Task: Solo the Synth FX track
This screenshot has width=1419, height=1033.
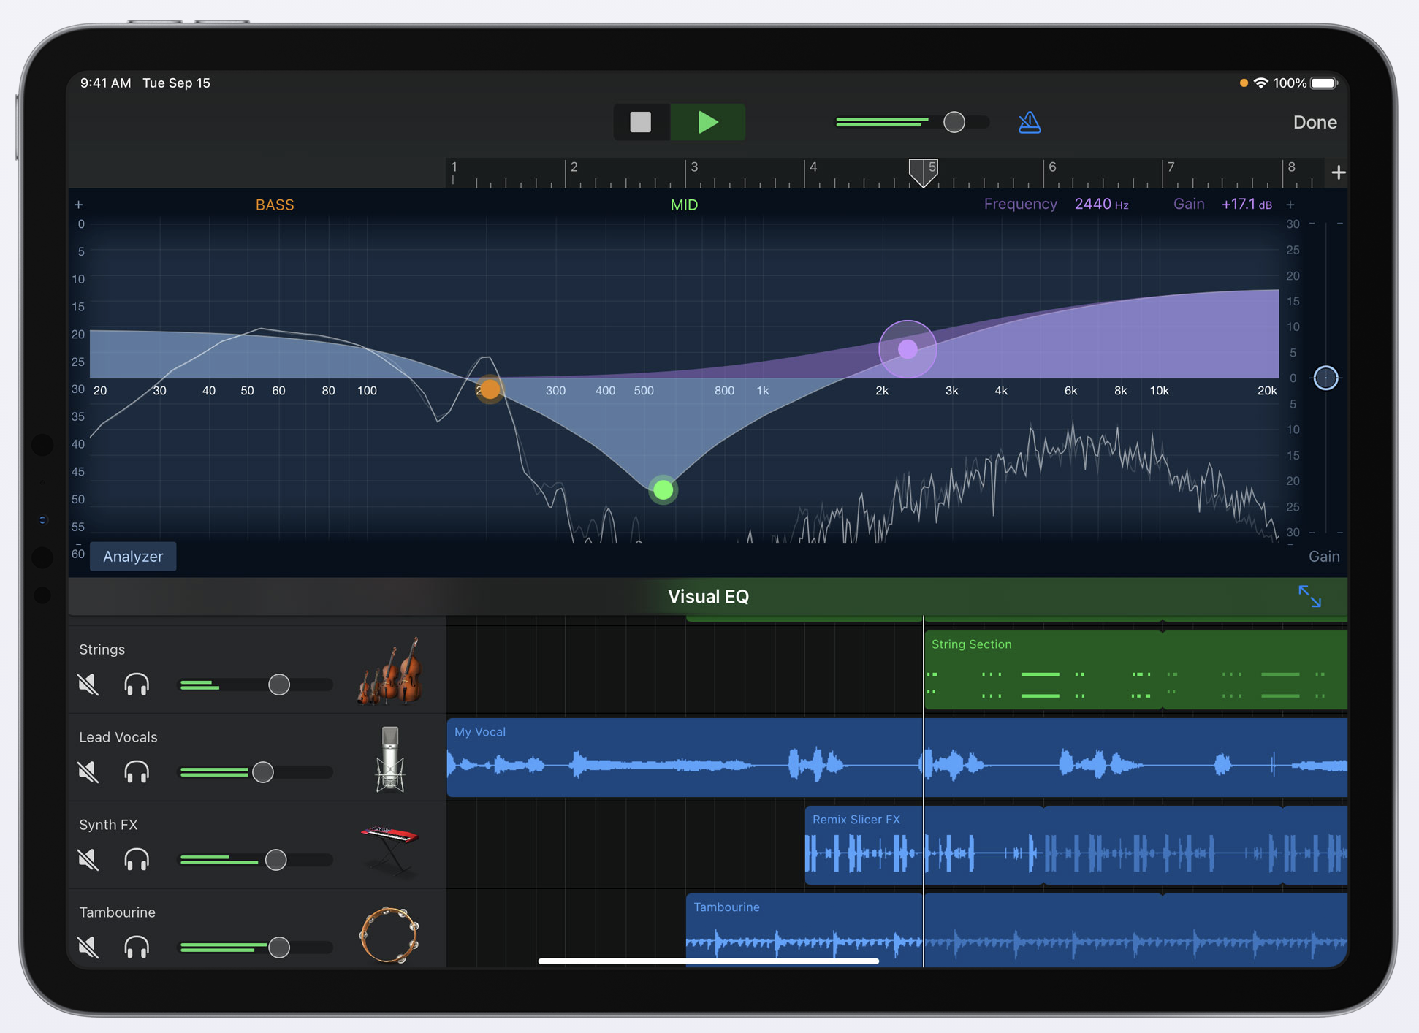Action: coord(137,860)
